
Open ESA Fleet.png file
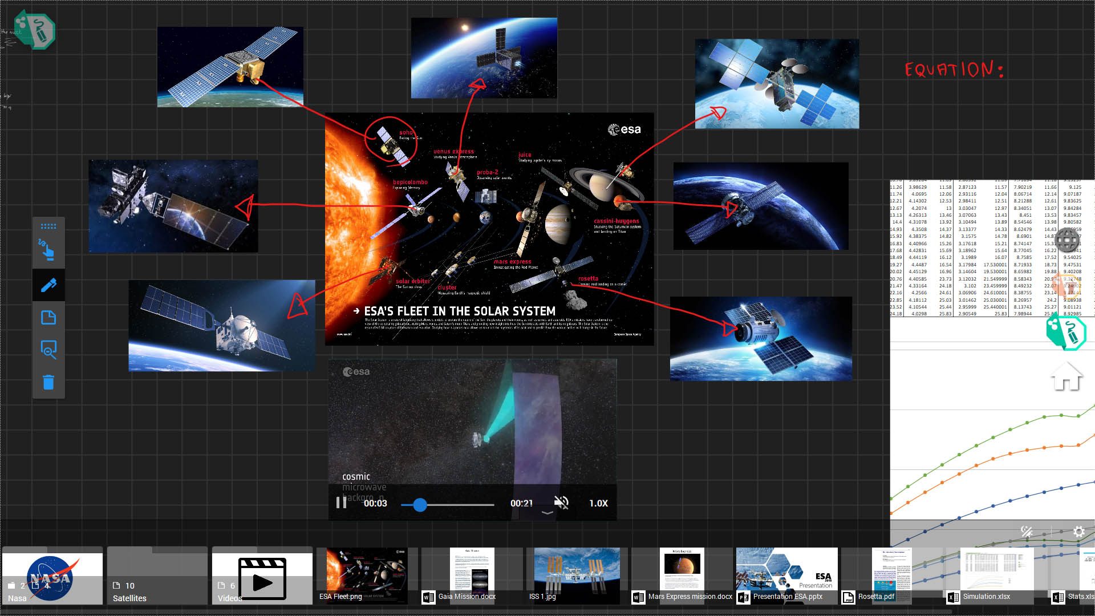click(x=367, y=576)
